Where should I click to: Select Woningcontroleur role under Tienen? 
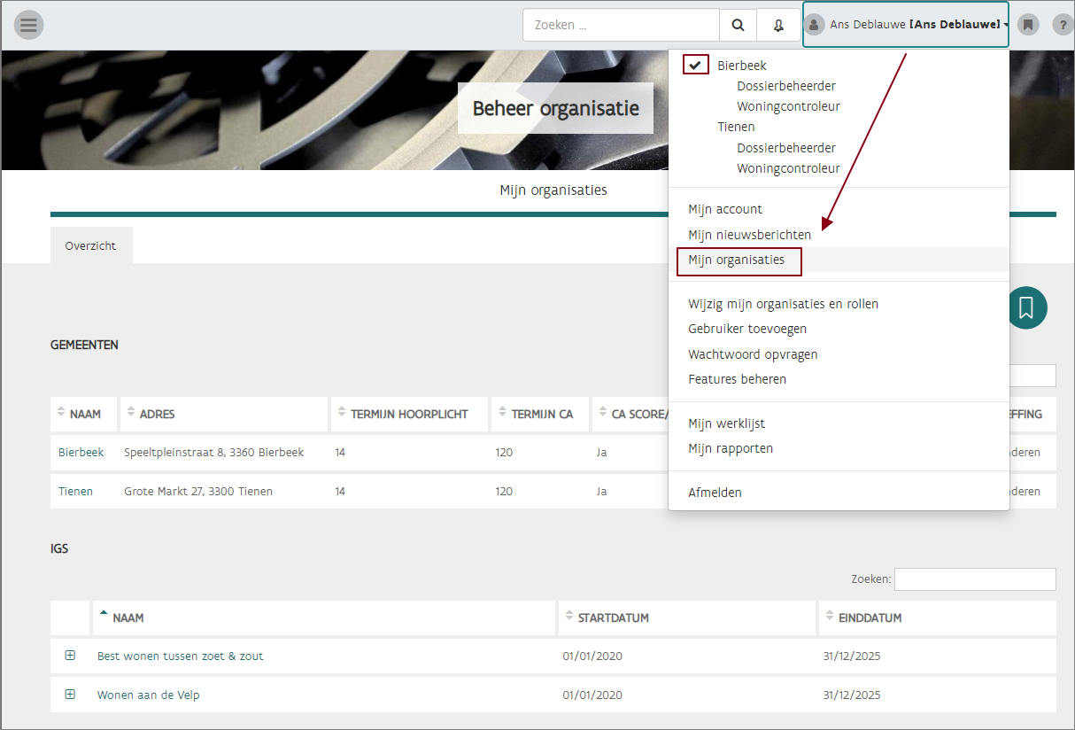click(788, 168)
